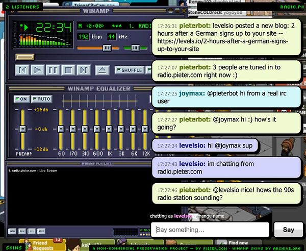Click the 310 Hz equalizer band knob

click(85, 129)
